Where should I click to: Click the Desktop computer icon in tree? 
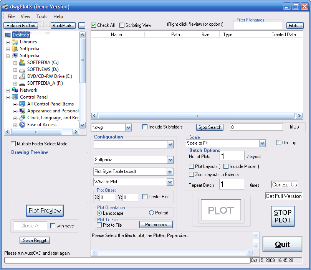tap(8, 35)
